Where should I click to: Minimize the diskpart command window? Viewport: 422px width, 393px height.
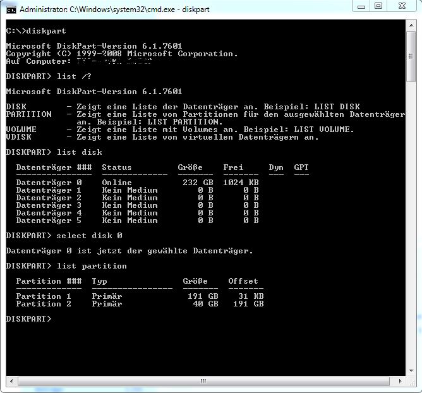tap(362, 6)
